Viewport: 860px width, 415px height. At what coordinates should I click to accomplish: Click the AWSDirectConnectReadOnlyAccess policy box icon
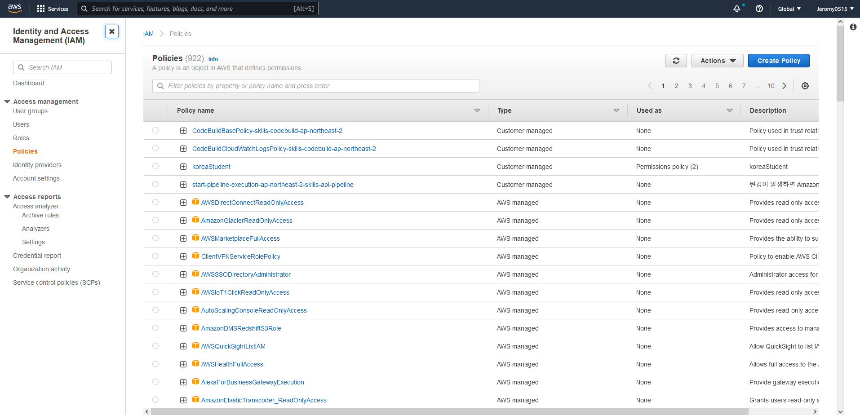195,202
